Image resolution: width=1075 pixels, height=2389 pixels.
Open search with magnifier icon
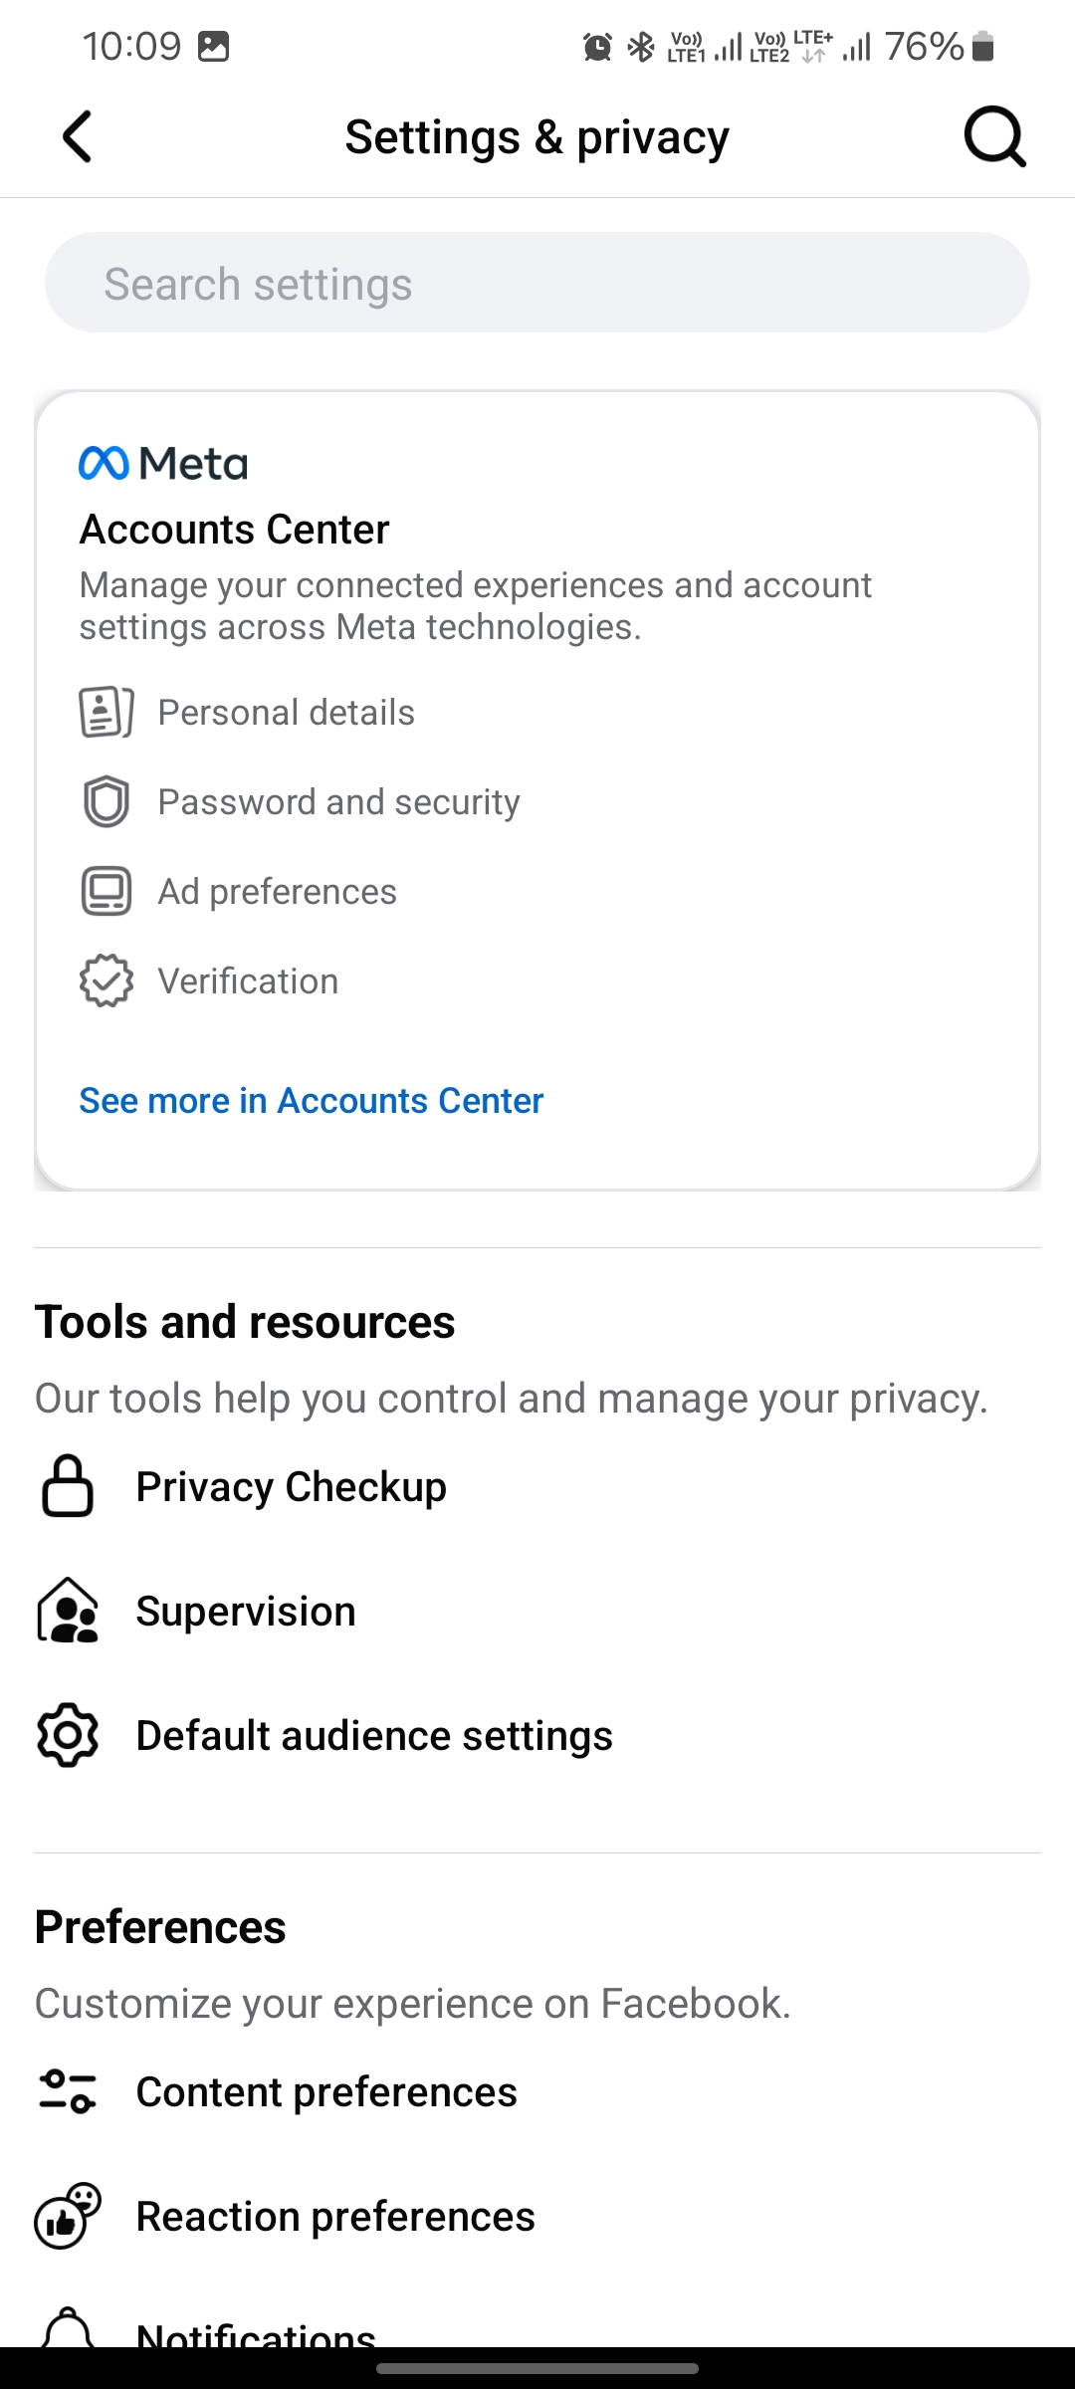(994, 136)
